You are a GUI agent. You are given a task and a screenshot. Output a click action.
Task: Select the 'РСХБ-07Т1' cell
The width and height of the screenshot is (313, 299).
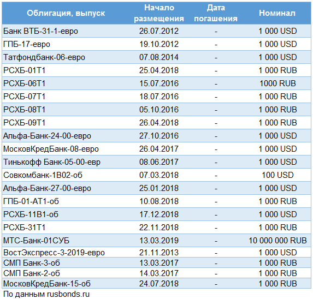pyautogui.click(x=25, y=97)
